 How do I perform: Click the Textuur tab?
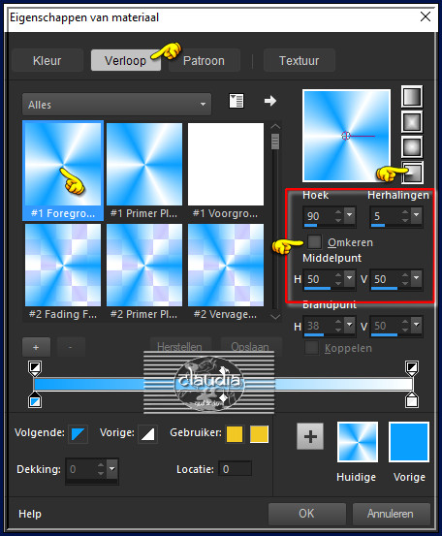click(x=300, y=60)
